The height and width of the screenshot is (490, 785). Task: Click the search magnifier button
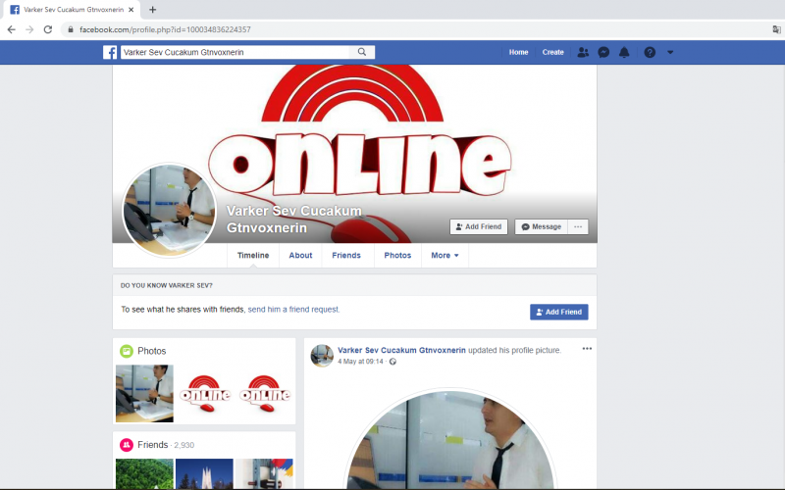[362, 52]
